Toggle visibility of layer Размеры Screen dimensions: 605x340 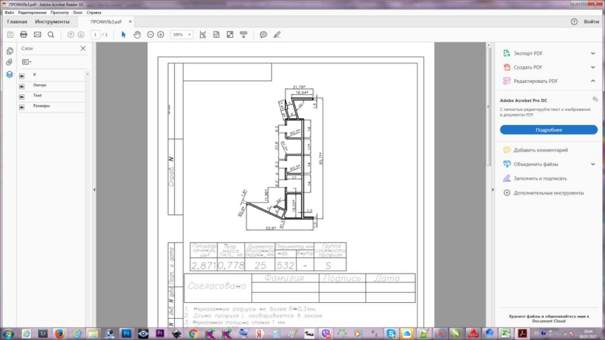[22, 107]
